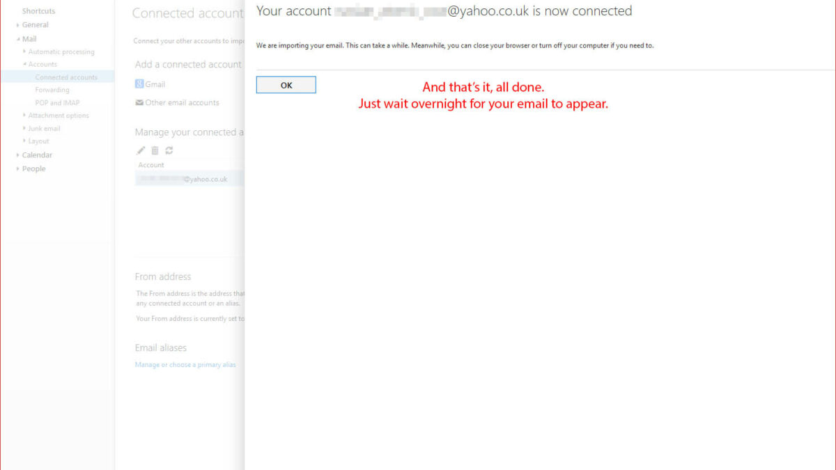Click the OK button
Image resolution: width=836 pixels, height=470 pixels.
point(286,85)
